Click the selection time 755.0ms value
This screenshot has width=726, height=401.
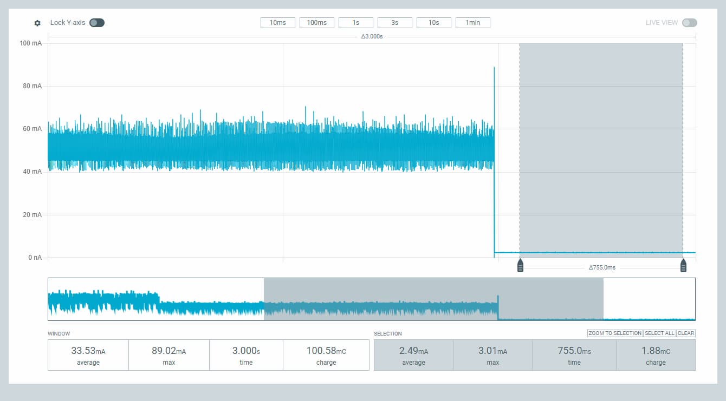coord(574,351)
